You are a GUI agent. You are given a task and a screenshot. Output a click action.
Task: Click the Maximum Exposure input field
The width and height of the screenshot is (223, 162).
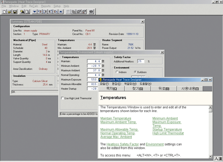click(x=93, y=80)
